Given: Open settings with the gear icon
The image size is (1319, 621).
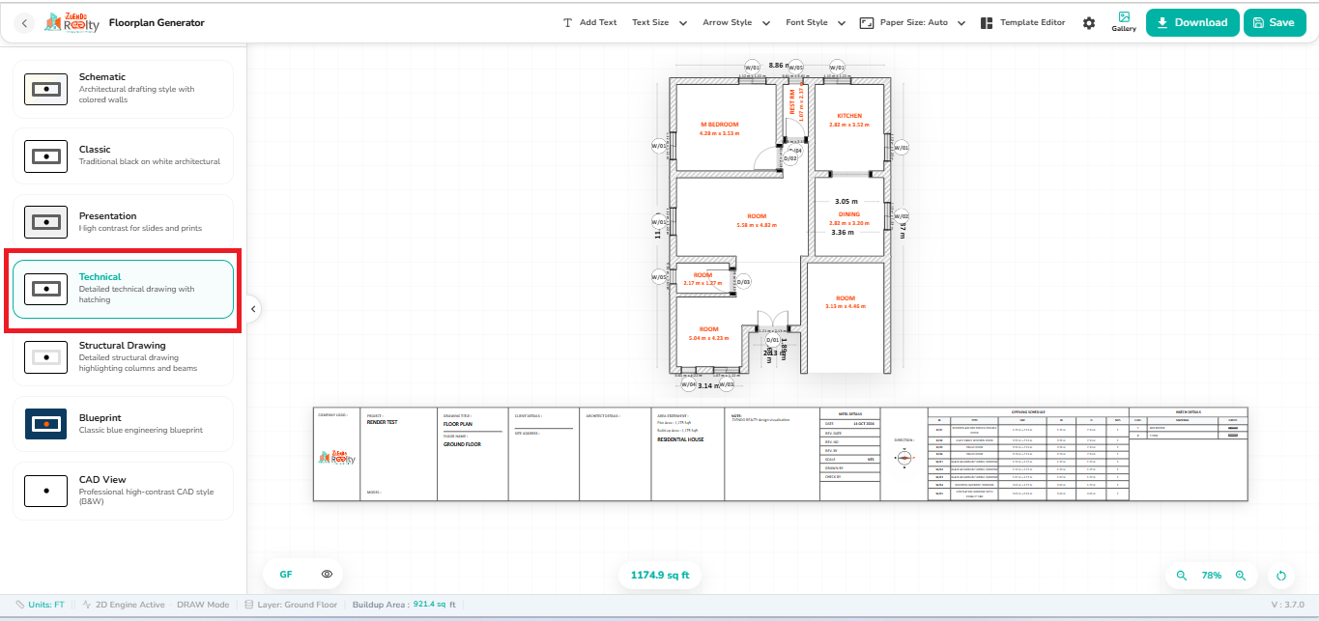Looking at the screenshot, I should pos(1089,23).
